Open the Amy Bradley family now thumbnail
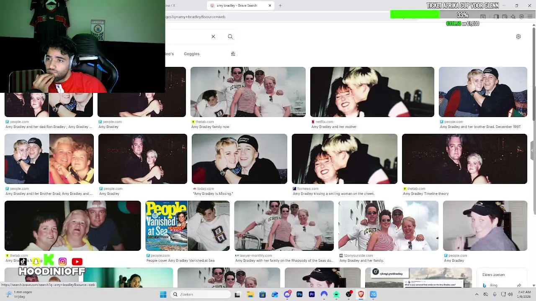 click(x=248, y=92)
